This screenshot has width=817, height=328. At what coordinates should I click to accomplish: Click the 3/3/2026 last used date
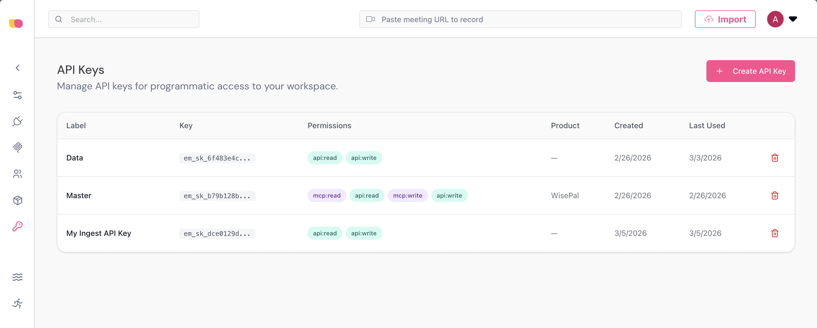point(705,158)
